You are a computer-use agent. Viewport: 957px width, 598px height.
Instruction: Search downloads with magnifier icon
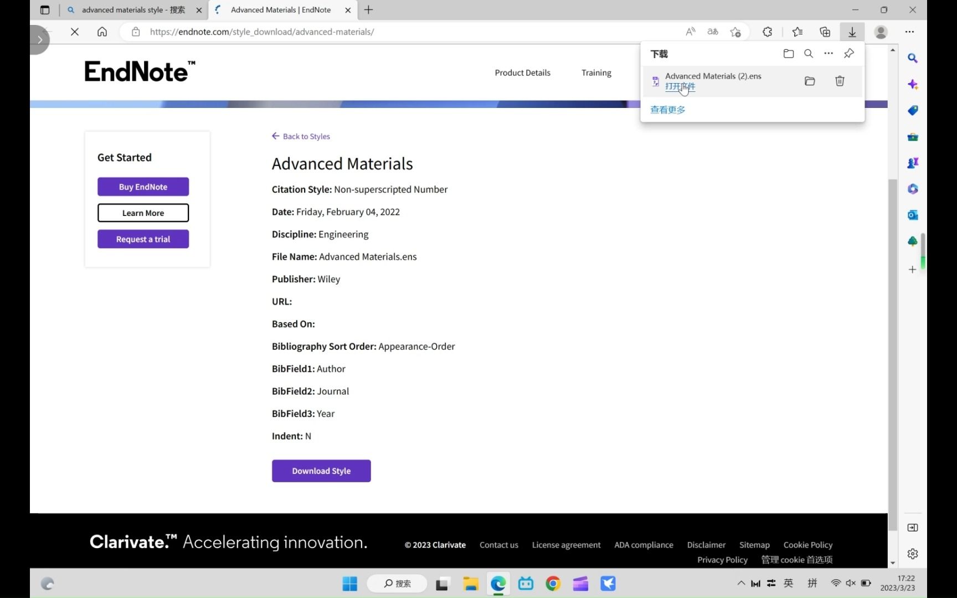point(809,54)
